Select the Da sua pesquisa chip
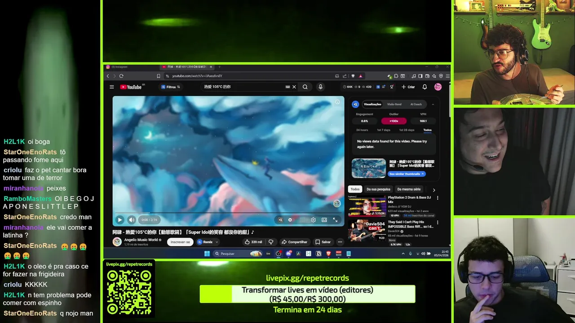This screenshot has width=575, height=323. [x=378, y=189]
